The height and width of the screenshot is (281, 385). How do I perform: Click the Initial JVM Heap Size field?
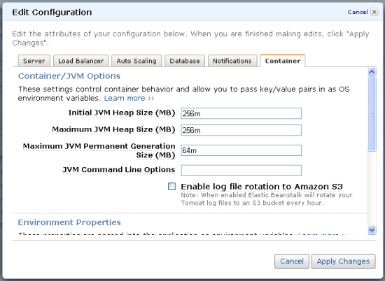click(x=241, y=113)
